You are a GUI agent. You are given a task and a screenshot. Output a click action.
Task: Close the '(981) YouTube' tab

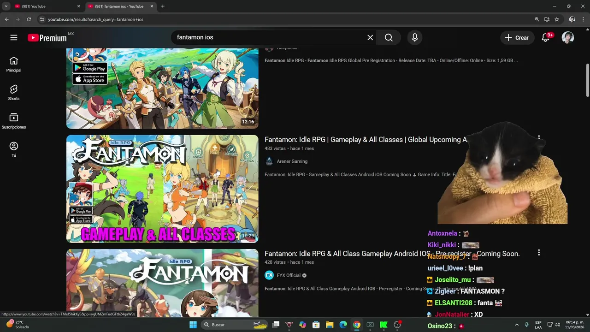click(x=78, y=6)
